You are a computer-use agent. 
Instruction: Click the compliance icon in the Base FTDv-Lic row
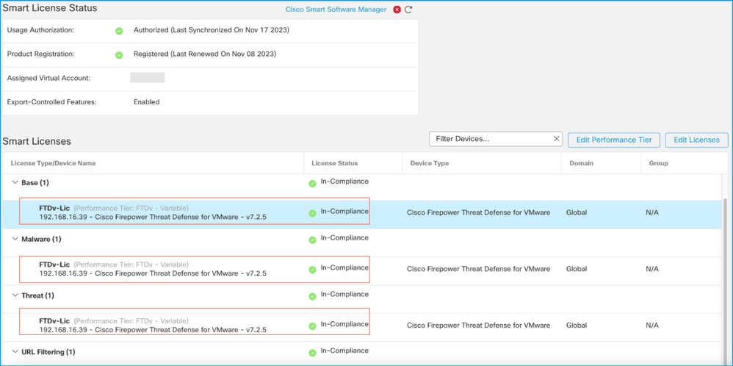tap(312, 213)
